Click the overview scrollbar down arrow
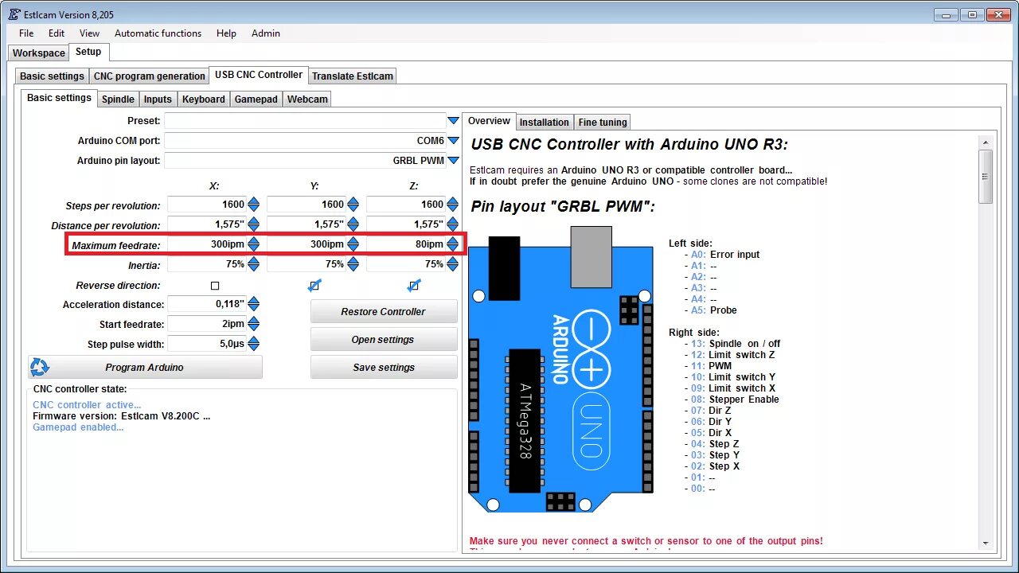Image resolution: width=1019 pixels, height=573 pixels. 986,543
